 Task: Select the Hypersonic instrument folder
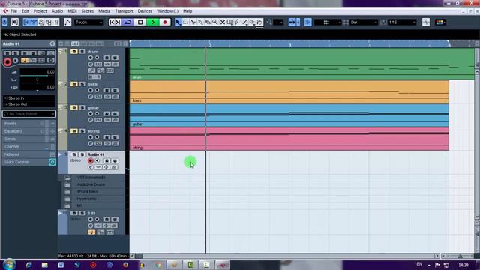pos(87,199)
